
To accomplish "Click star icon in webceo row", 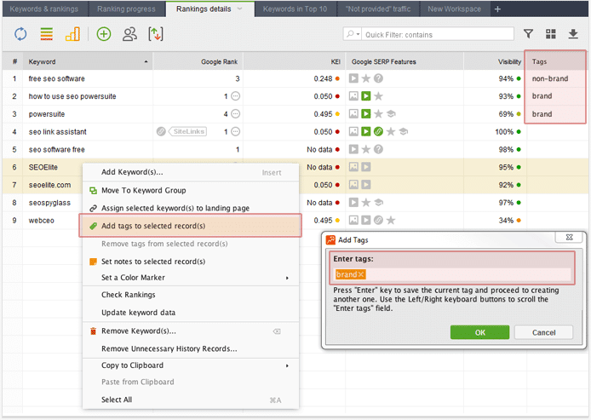I will (x=391, y=220).
